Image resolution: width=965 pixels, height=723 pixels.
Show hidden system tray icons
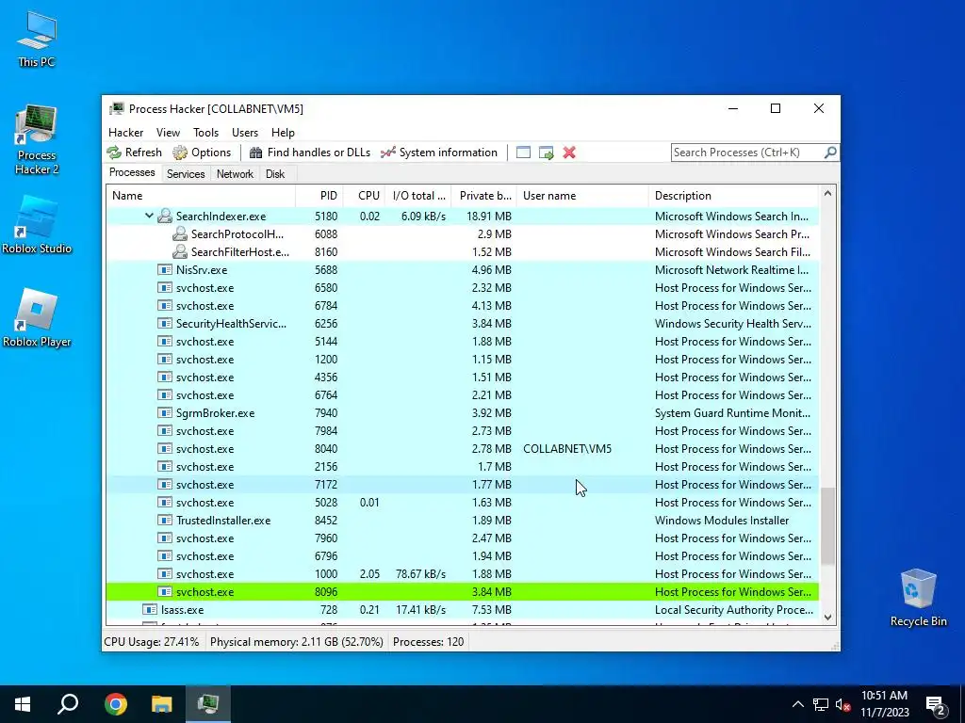tap(797, 704)
